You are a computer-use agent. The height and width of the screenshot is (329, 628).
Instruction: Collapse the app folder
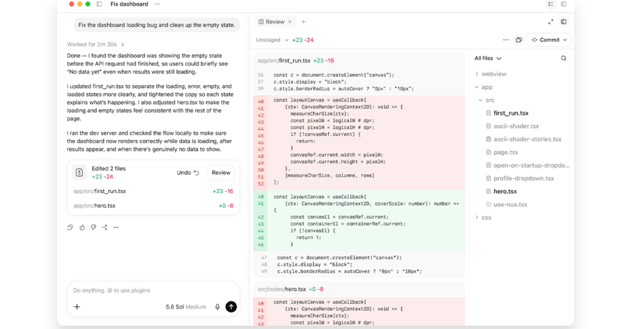point(483,87)
